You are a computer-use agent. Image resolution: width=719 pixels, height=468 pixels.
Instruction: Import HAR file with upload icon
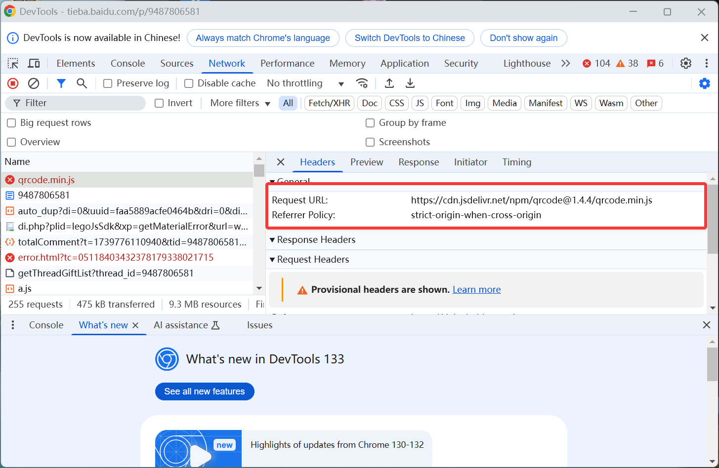pos(389,83)
